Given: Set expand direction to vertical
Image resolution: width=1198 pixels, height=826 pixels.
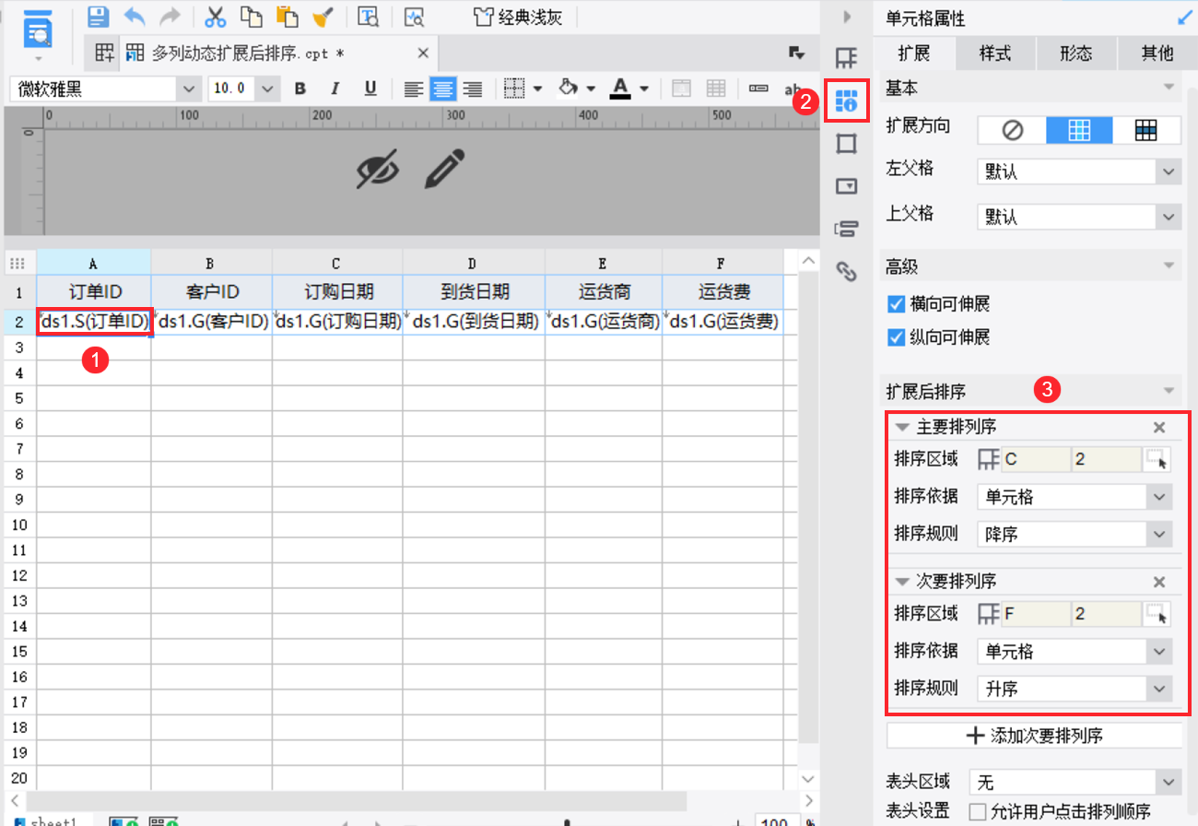Looking at the screenshot, I should pyautogui.click(x=1079, y=131).
